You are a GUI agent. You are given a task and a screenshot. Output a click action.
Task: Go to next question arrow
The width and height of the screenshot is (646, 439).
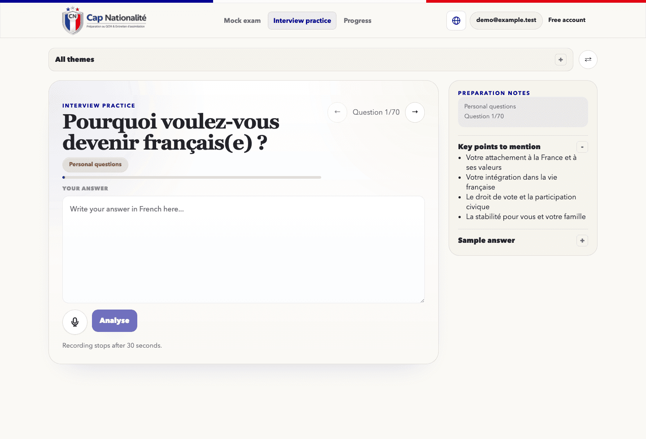pos(415,112)
